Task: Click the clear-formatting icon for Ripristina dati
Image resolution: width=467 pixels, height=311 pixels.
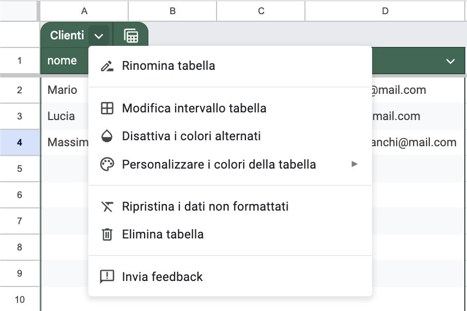Action: [107, 206]
